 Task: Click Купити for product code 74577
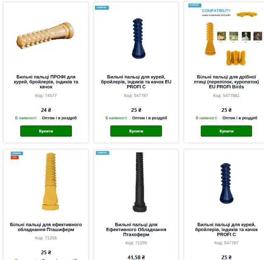click(46, 131)
